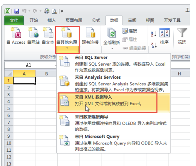Click the active cell A1
This screenshot has width=196, height=166.
(24, 80)
